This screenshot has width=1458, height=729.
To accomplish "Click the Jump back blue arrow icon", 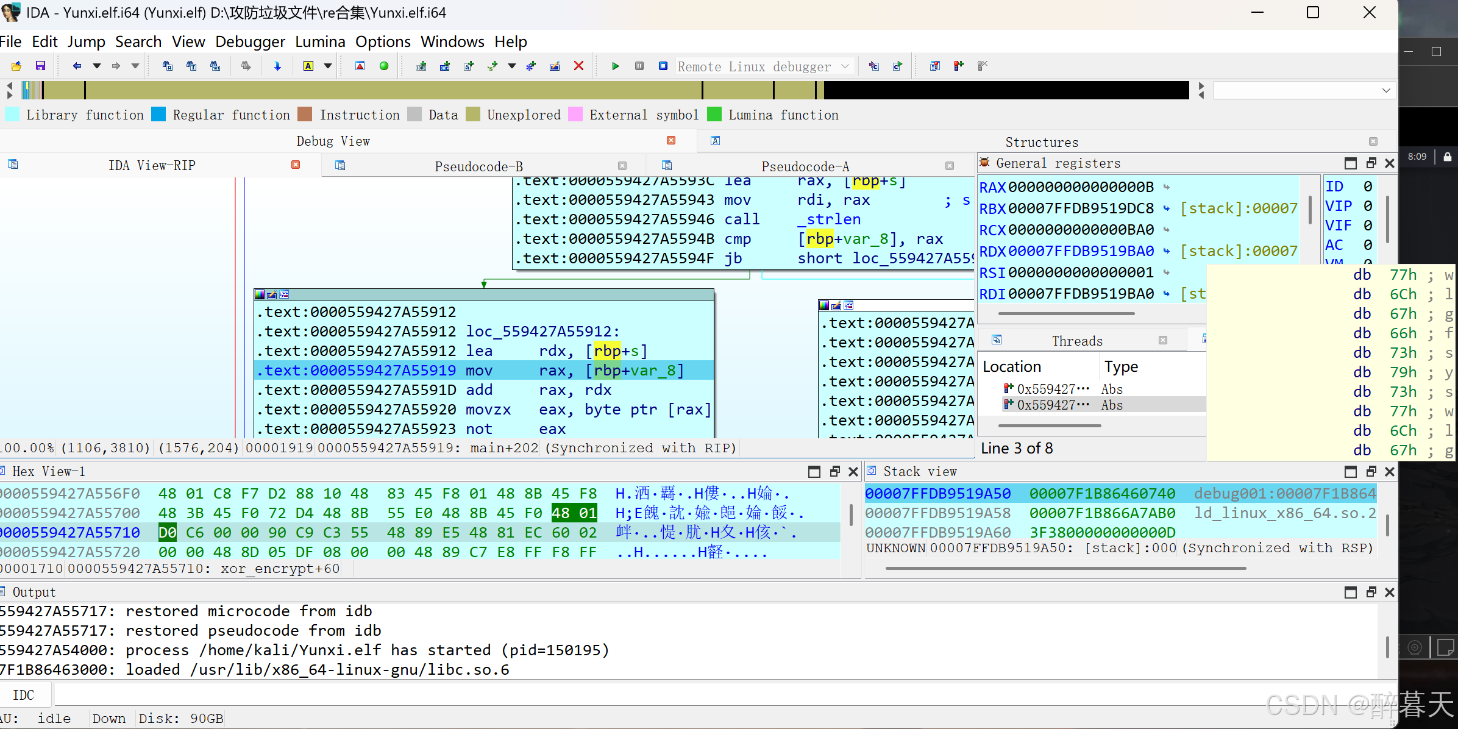I will coord(77,66).
